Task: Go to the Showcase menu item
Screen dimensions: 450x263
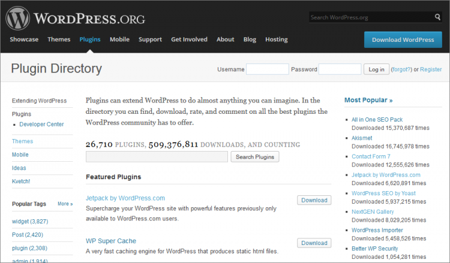Action: (24, 40)
